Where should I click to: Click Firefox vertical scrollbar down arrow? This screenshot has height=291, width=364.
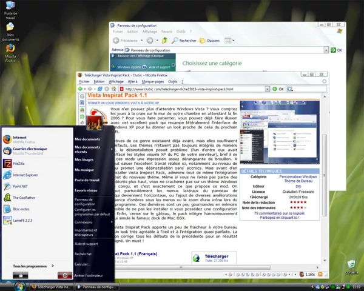click(325, 261)
